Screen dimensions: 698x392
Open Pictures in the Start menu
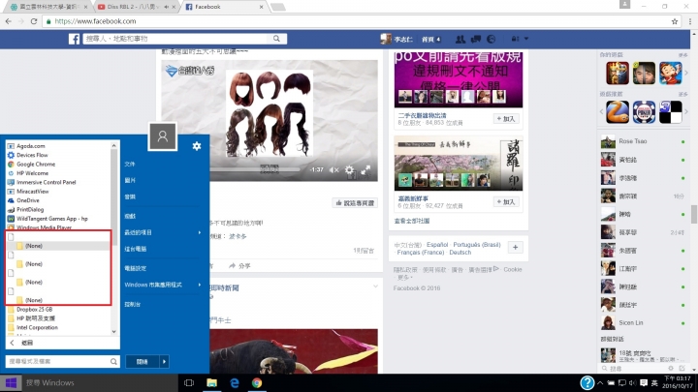130,180
